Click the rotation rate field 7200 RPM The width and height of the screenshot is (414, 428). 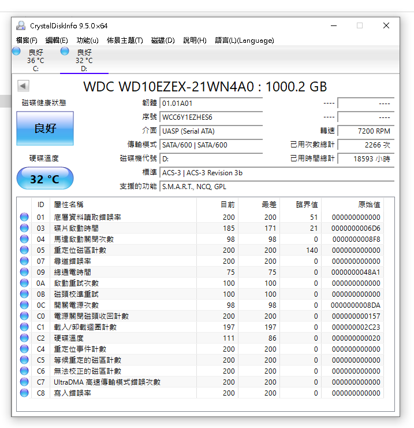coord(366,131)
